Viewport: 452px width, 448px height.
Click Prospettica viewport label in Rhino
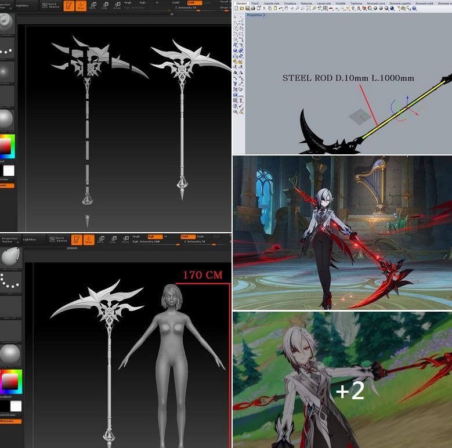[254, 15]
